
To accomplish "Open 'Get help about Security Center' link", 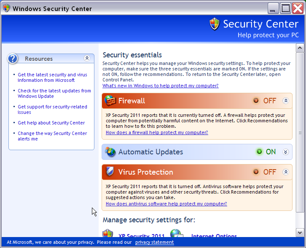I will point(51,123).
